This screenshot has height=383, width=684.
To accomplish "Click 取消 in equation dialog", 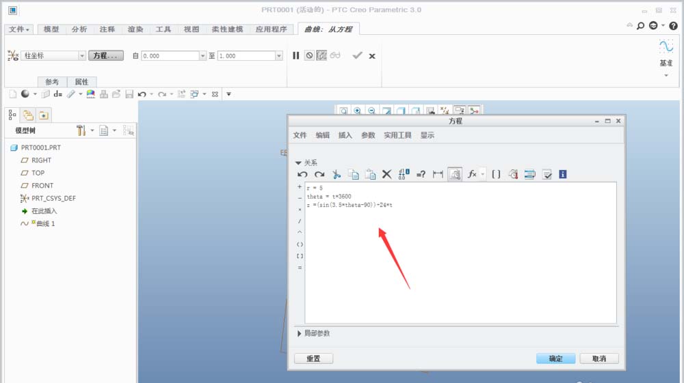I will 599,358.
